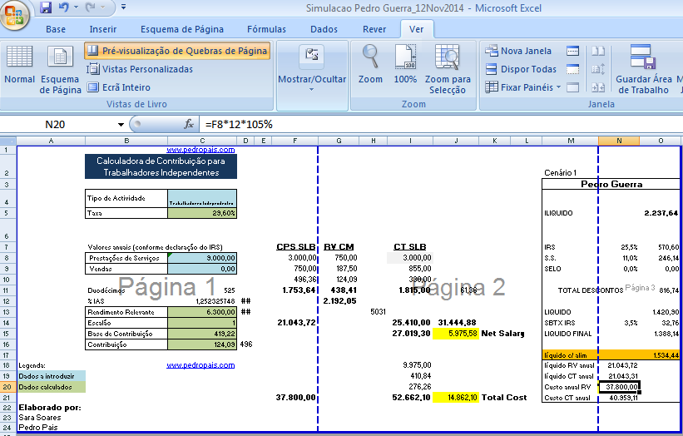Customize the Quick Access Toolbar dropdown
The width and height of the screenshot is (683, 436).
124,7
